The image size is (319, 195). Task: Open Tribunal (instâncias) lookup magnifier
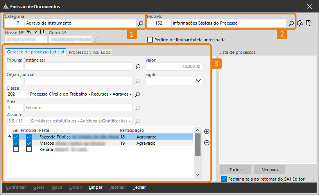coord(138,67)
